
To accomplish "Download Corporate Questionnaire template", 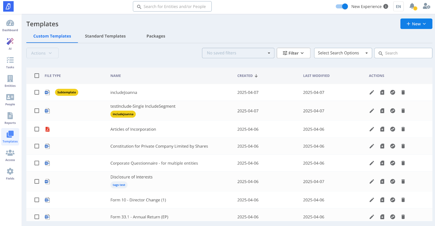I will click(x=382, y=163).
